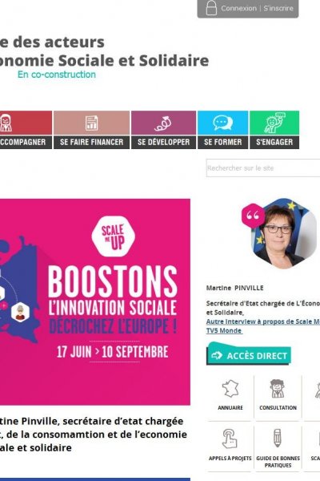The width and height of the screenshot is (320, 481).
Task: Open the S'inscrire registration link
Action: click(x=278, y=8)
